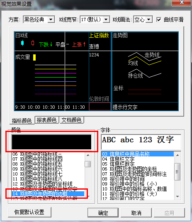192x222 pixels.
Task: Click the font list scroll up arrow
Action: click(177, 155)
